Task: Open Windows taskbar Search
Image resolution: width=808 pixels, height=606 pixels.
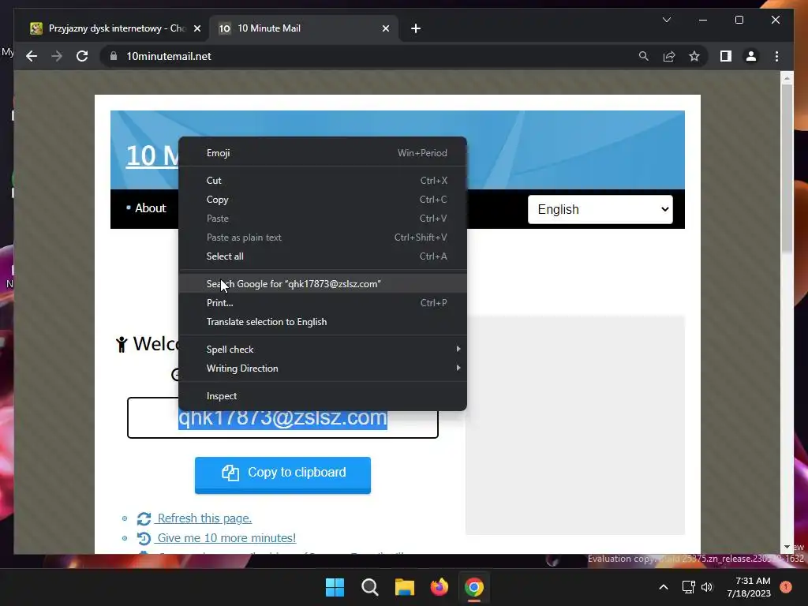Action: 369,587
